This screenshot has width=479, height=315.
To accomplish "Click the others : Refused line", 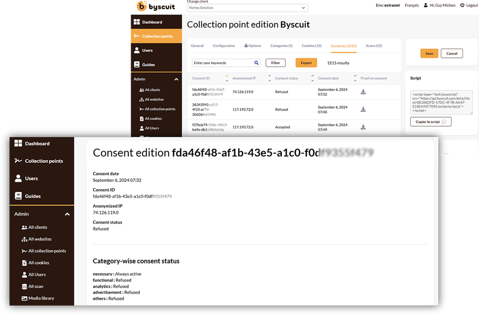I will point(109,299).
